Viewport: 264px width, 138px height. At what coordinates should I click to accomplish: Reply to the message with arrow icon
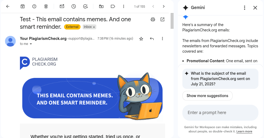pos(152,39)
